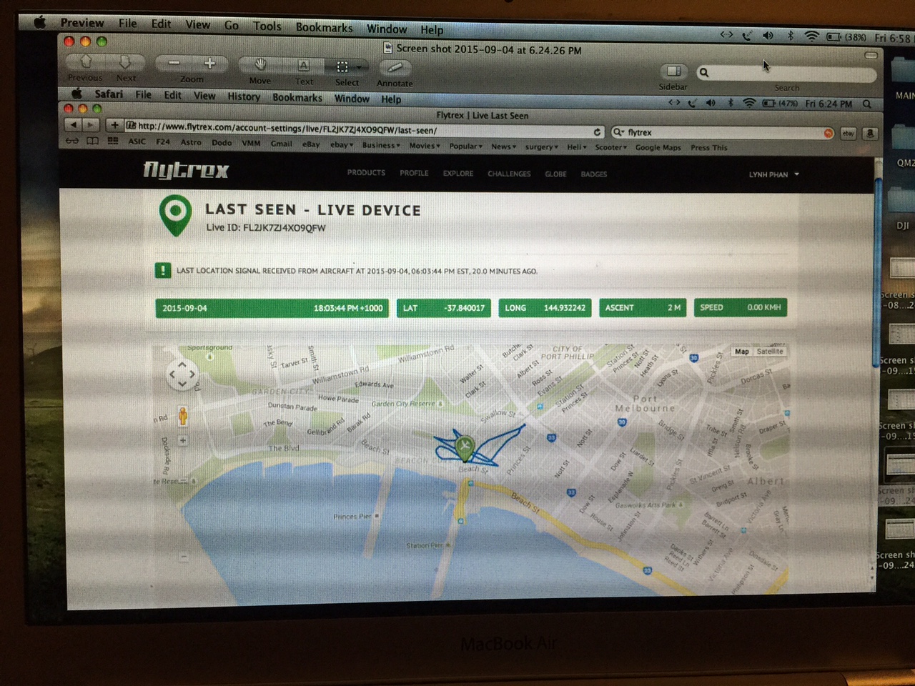Expand the Scooter bookmarks folder
Image resolution: width=915 pixels, height=686 pixels.
(x=610, y=147)
